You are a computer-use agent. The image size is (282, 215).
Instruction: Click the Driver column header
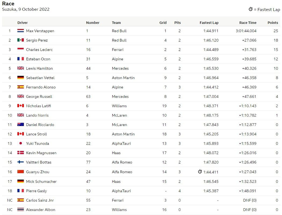[23, 23]
